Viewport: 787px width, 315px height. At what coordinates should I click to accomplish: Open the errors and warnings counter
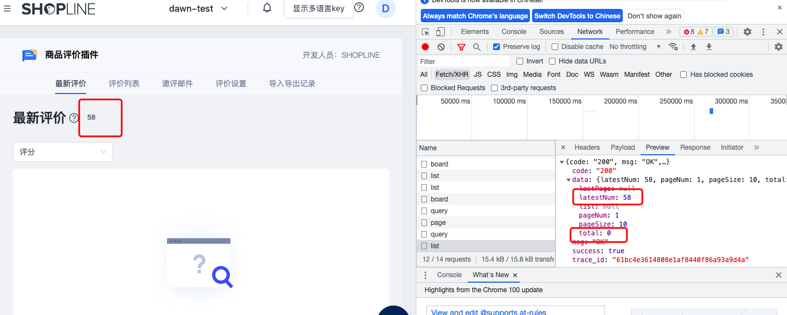click(696, 32)
